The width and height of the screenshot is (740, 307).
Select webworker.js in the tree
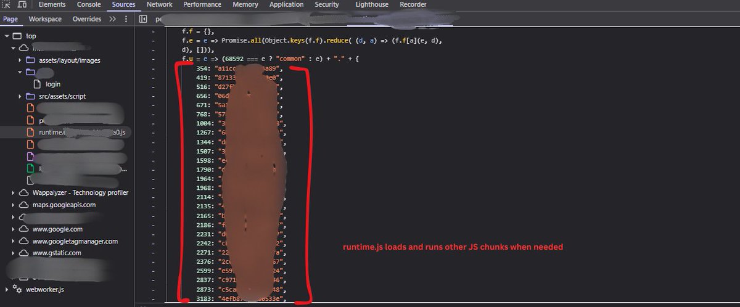[45, 289]
